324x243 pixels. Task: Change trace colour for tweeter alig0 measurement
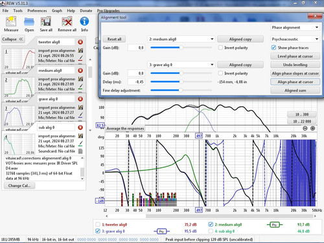[x=80, y=58]
